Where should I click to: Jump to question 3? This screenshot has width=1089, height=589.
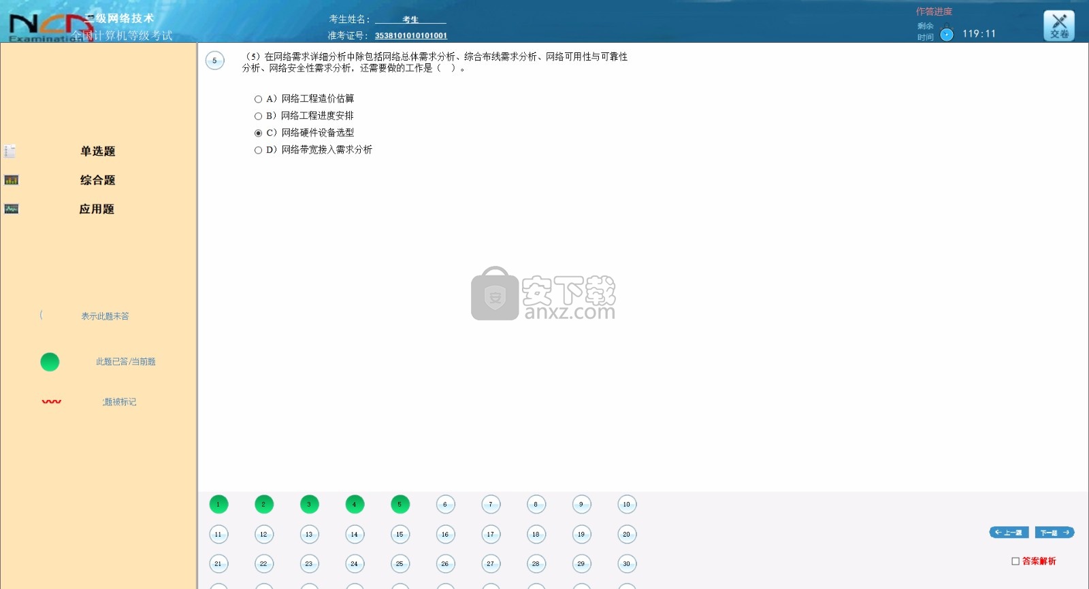tap(310, 504)
